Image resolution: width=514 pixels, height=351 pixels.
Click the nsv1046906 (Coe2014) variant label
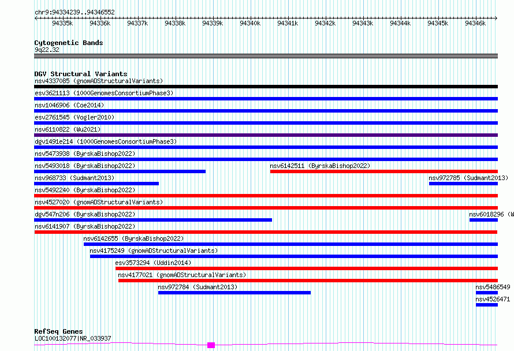tap(69, 105)
